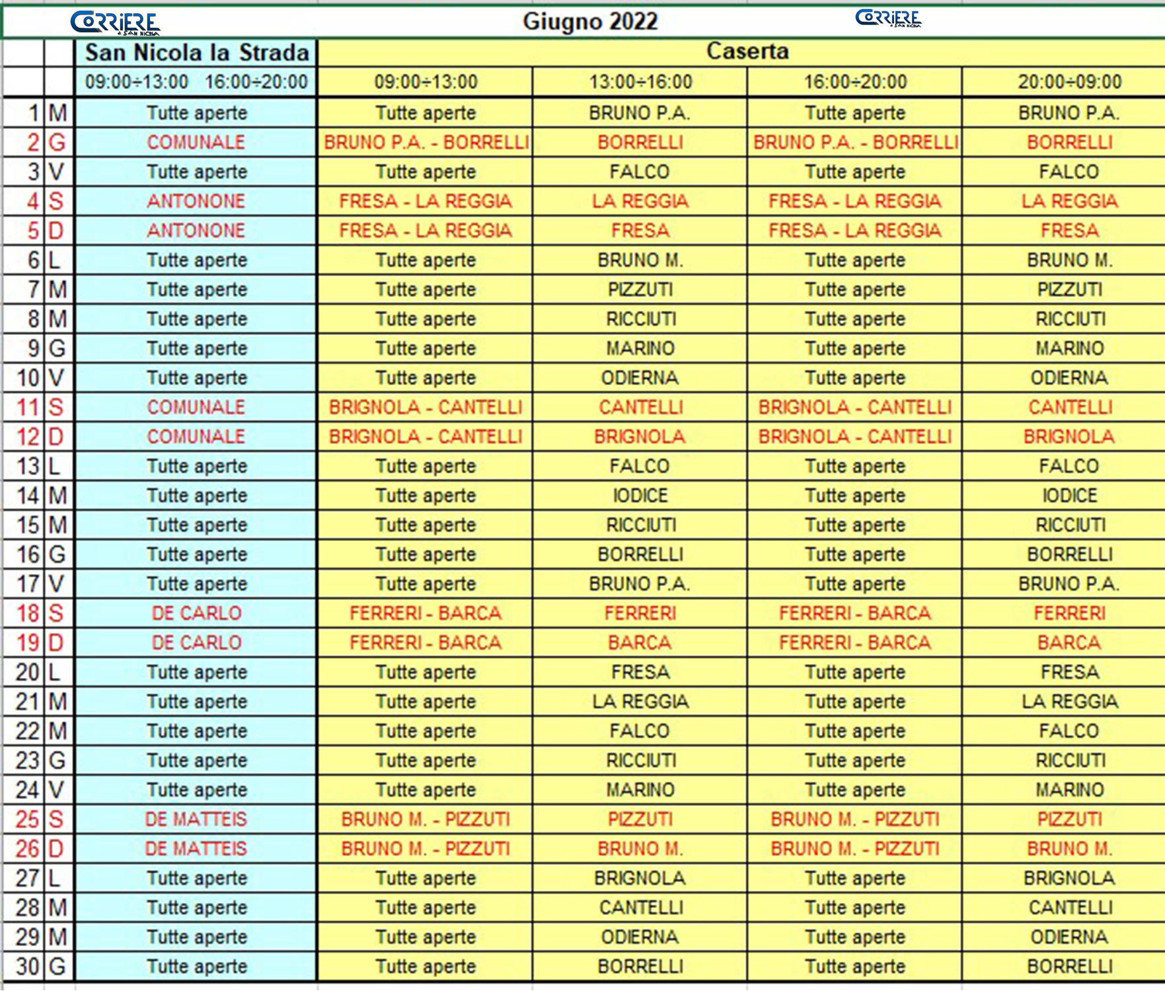Viewport: 1165px width, 991px height.
Task: Select the DE MATTEIS cell on day 25
Action: click(x=196, y=819)
